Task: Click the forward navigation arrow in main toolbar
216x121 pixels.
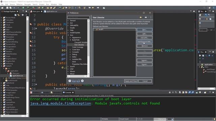Action: click(98, 8)
